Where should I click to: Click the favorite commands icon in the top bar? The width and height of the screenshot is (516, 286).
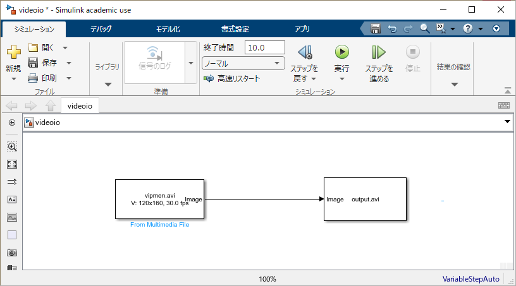pyautogui.click(x=441, y=28)
